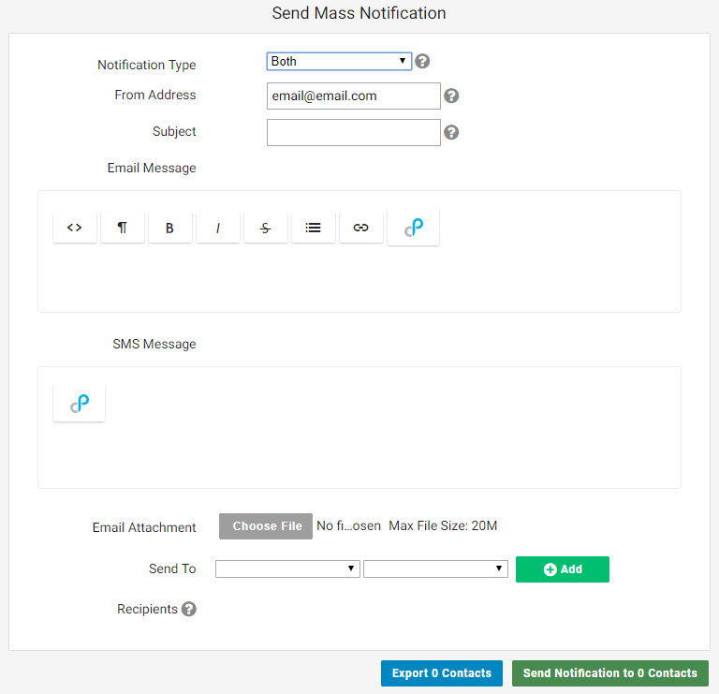Expand the second Send To dropdown

(x=435, y=568)
